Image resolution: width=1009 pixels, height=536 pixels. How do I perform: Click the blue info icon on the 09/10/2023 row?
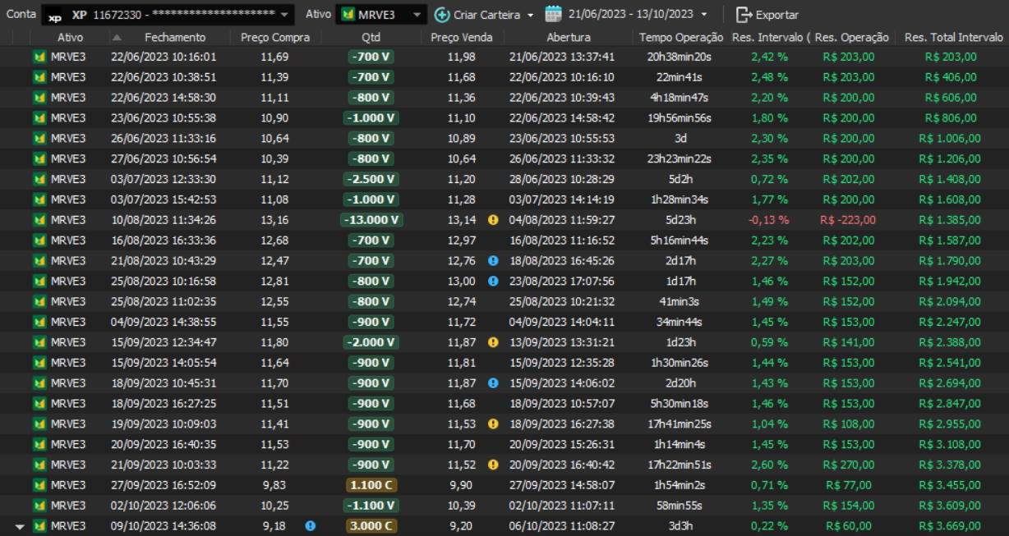click(310, 526)
